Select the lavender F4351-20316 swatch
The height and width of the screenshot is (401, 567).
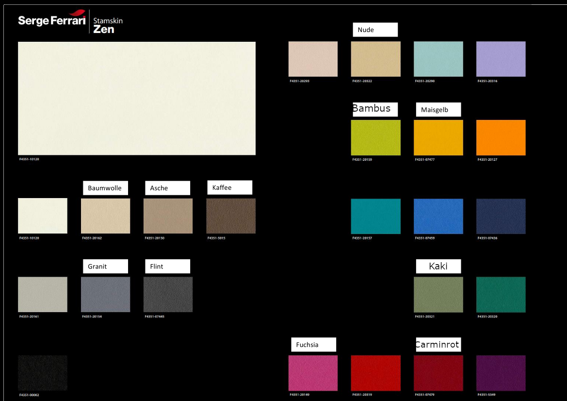(x=501, y=59)
